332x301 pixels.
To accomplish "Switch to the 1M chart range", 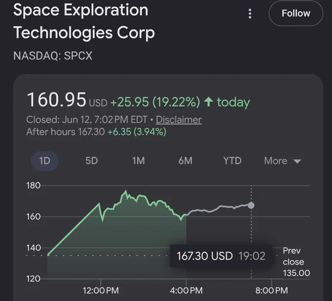I will tap(139, 161).
